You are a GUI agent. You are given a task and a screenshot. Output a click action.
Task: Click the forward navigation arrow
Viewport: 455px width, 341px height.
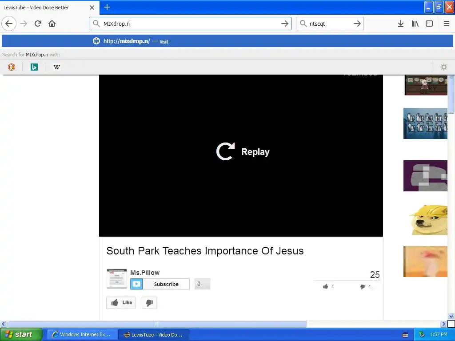point(24,24)
